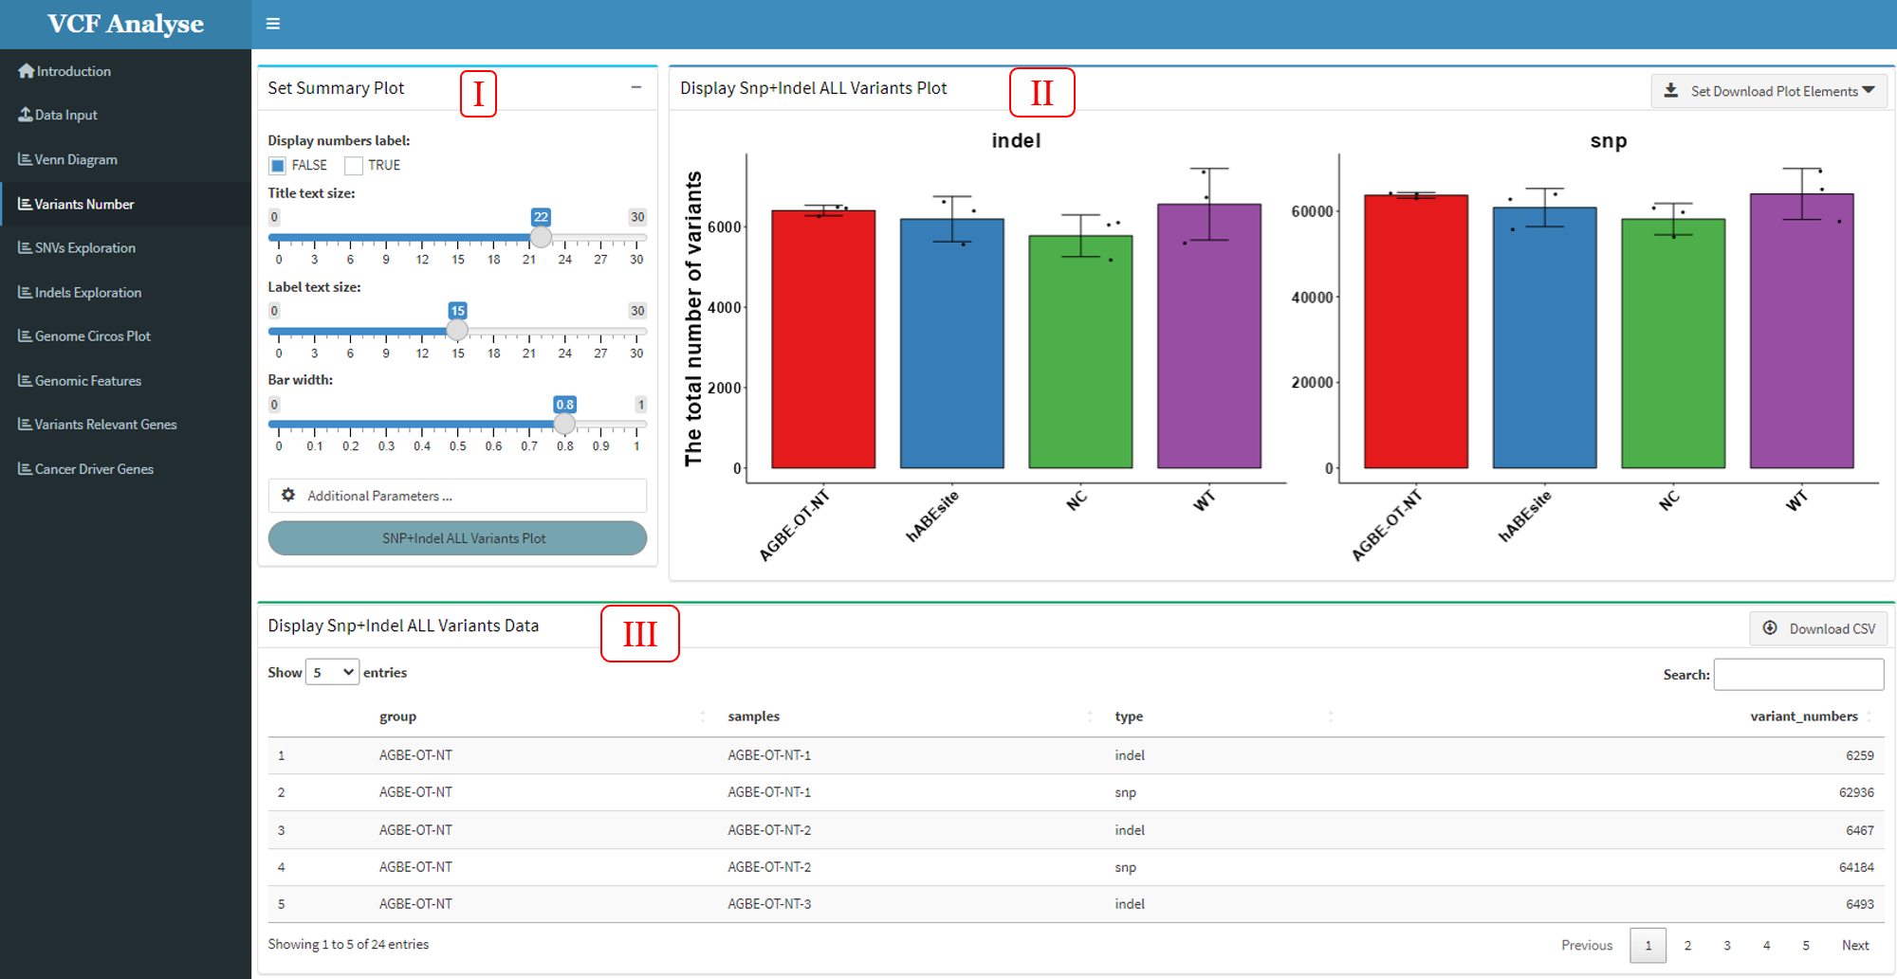
Task: Generate the SNP+Indel ALL Variants Plot
Action: click(x=457, y=538)
